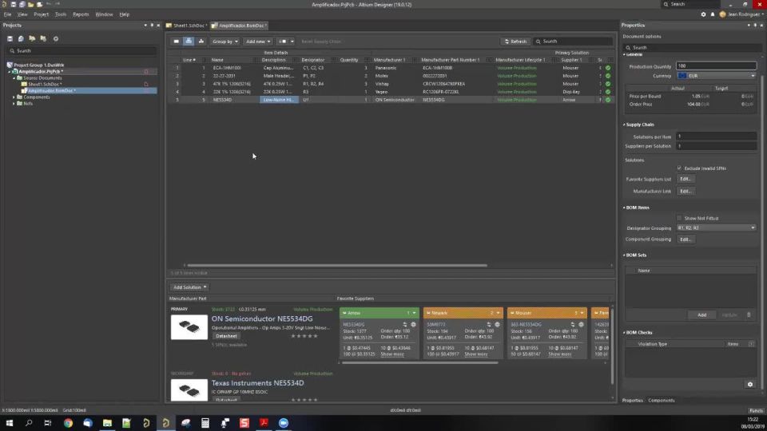Open the Add new dropdown
Screen dimensions: 767x431
258,42
